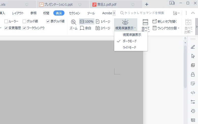Show more ribbon tabs with right chevron
Screen dimensions: 198x124
114,13
